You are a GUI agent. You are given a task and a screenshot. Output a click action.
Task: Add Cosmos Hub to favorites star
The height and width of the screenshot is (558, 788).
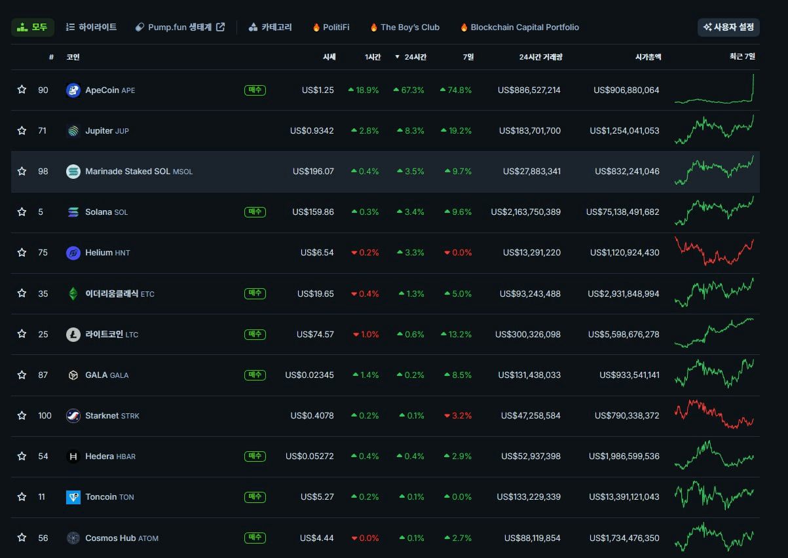point(22,538)
